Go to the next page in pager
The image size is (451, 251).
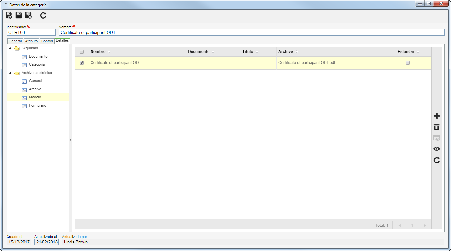coord(424,226)
